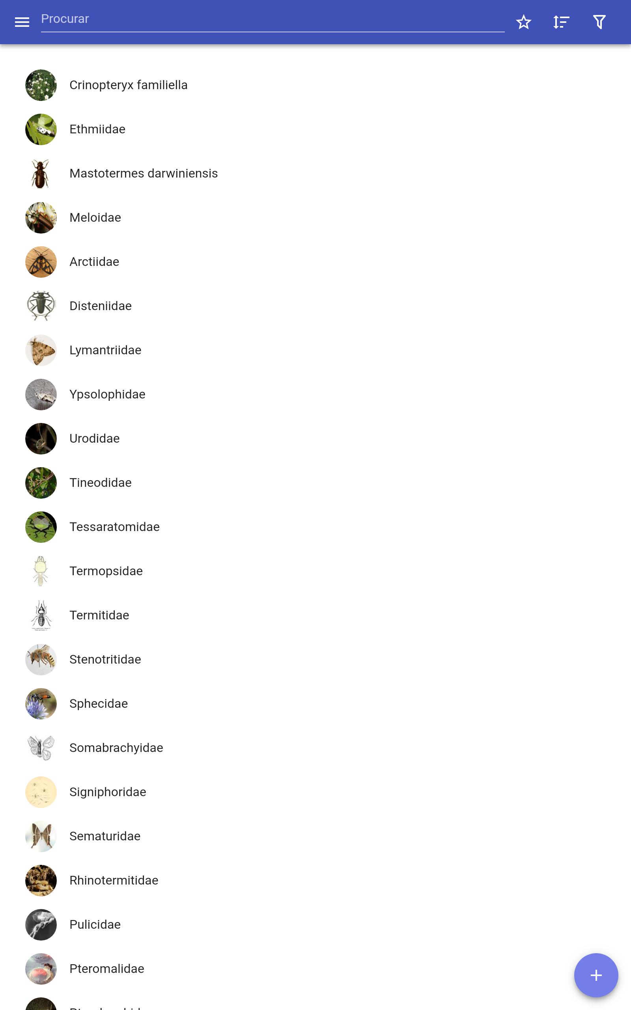Image resolution: width=631 pixels, height=1010 pixels.
Task: Open the filter funnel menu
Action: click(599, 22)
